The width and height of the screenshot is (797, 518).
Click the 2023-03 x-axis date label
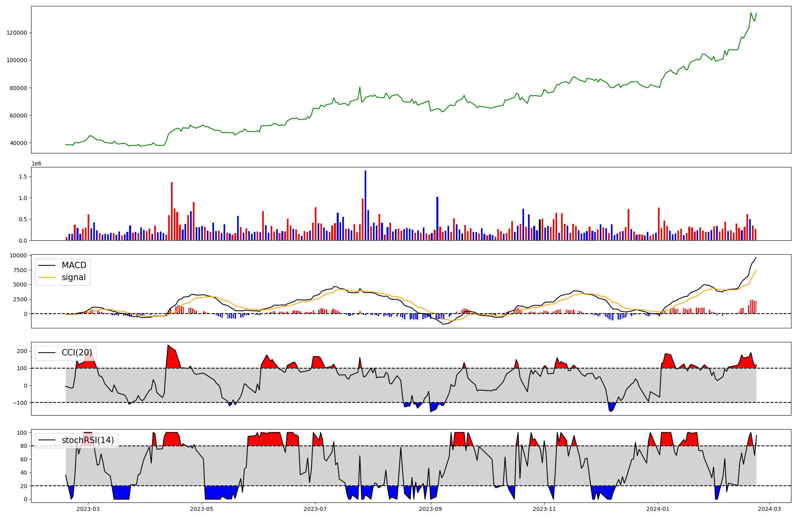(88, 509)
